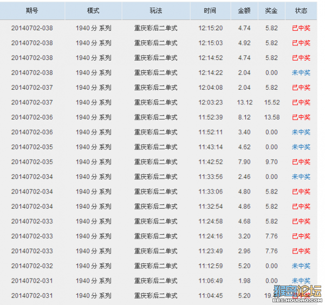Click 未中奖 status in the 12:14:22 row
This screenshot has height=305, width=325.
point(301,72)
